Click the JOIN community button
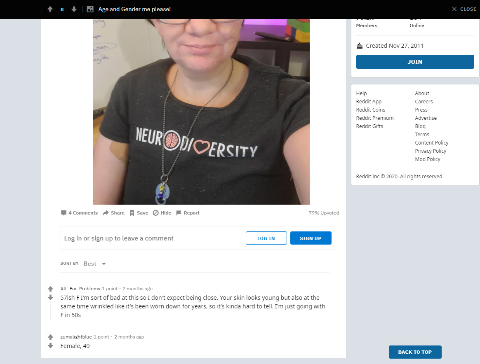 coord(415,62)
